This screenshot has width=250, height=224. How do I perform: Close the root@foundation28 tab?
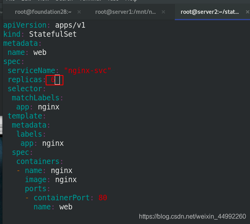tap(79, 12)
